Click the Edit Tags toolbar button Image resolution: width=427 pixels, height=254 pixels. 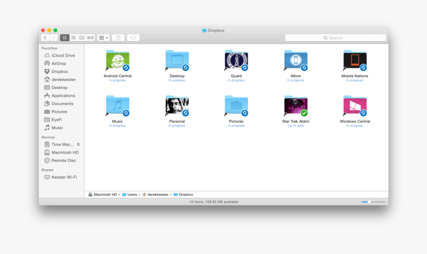coord(133,38)
